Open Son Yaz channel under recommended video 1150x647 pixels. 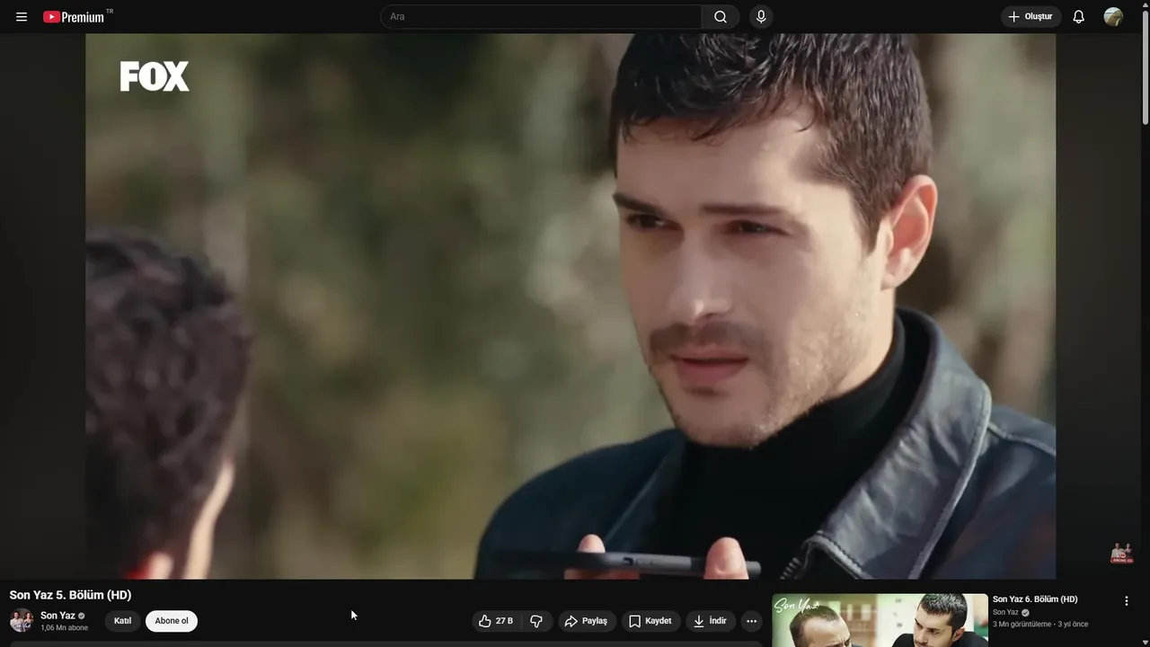pyautogui.click(x=1005, y=613)
